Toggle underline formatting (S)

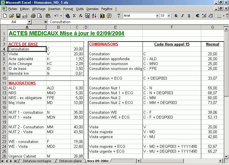pyautogui.click(x=189, y=16)
